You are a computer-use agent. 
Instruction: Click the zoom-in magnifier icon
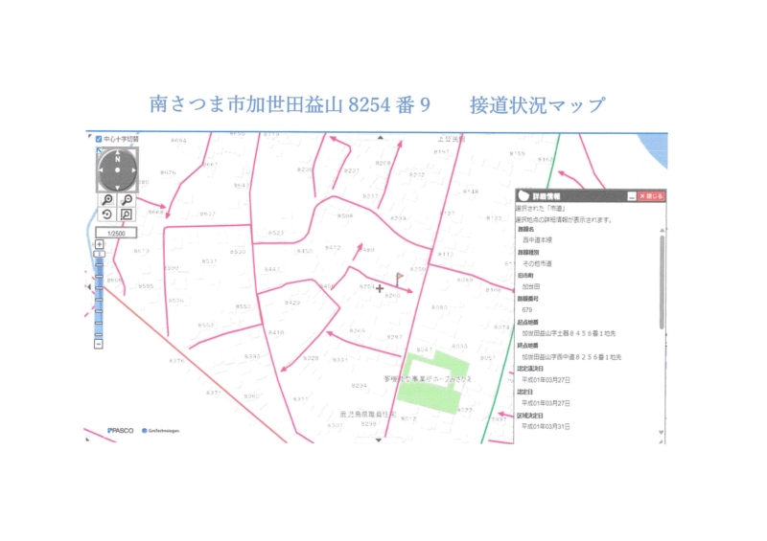coord(107,200)
